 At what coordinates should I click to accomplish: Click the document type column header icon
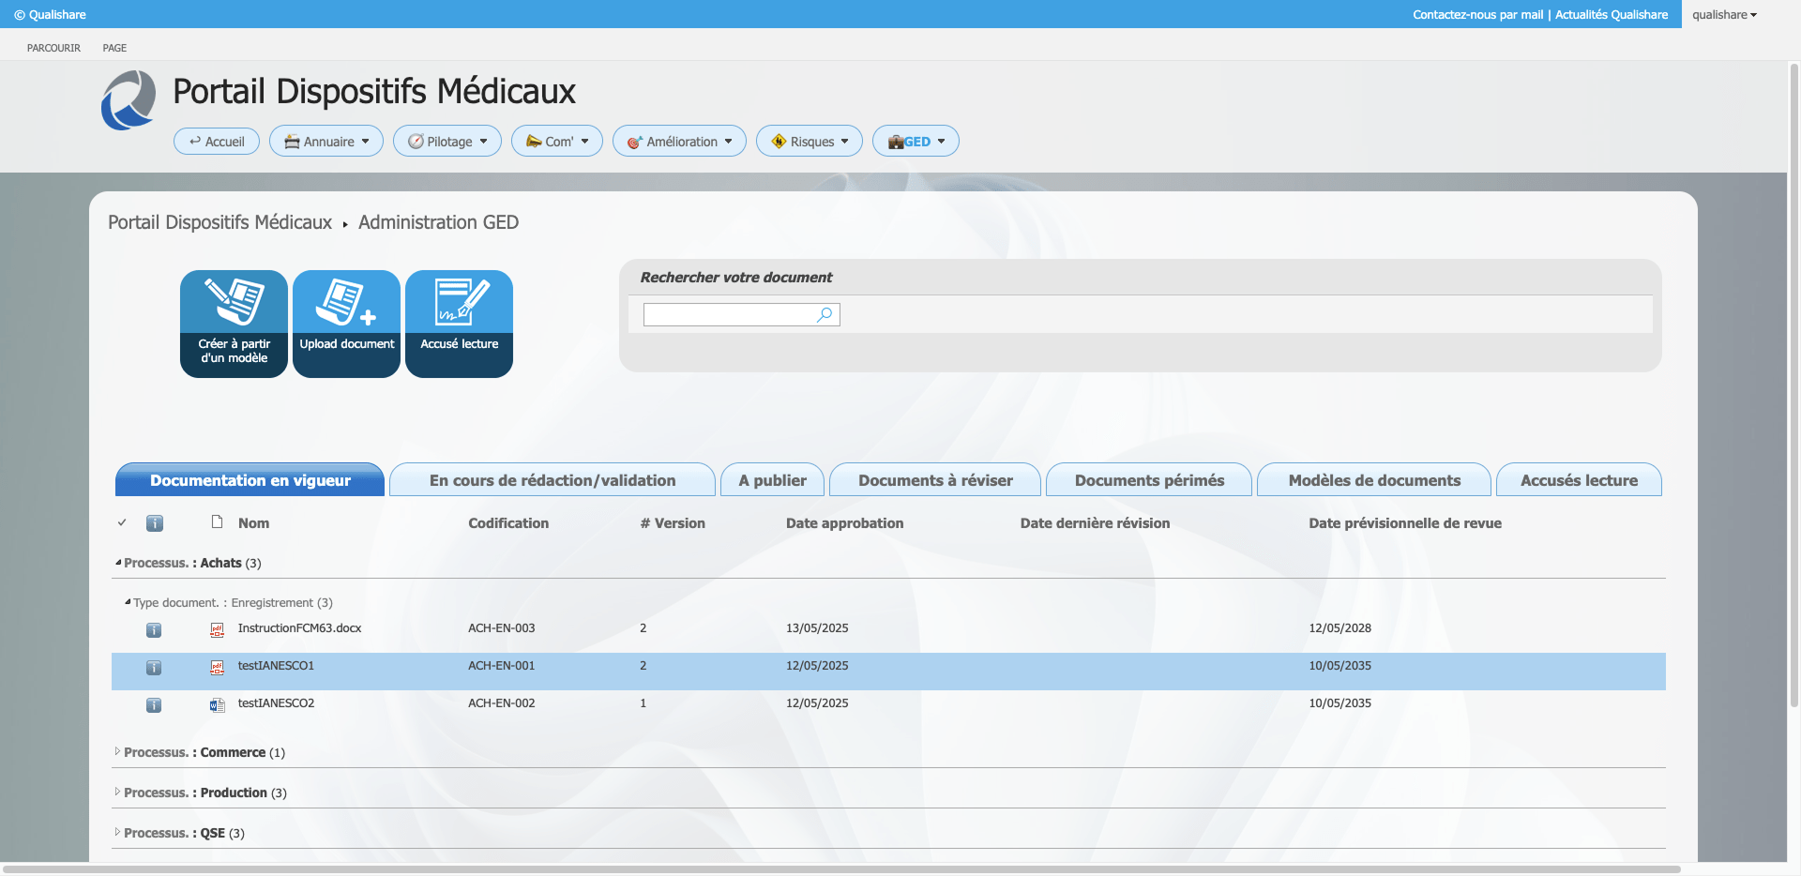[x=217, y=521]
